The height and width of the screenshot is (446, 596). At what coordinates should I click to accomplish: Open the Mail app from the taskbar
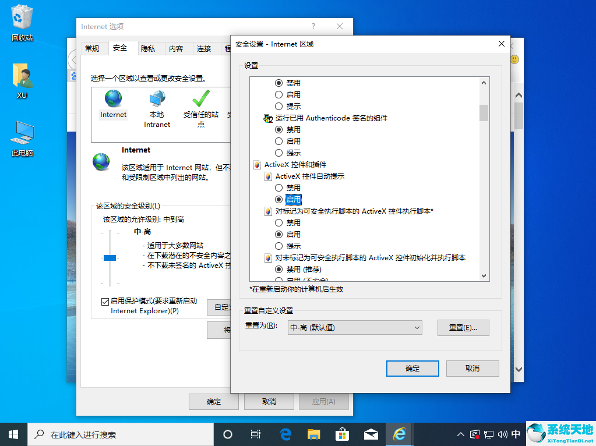(x=371, y=434)
